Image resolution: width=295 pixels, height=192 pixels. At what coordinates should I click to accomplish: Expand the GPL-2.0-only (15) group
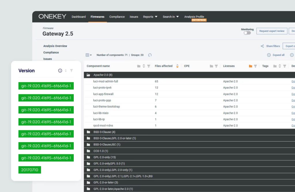tap(88, 157)
